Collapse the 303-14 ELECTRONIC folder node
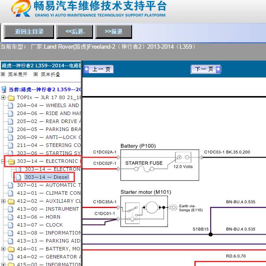Image resolution: width=266 pixels, height=266 pixels. 3,162
